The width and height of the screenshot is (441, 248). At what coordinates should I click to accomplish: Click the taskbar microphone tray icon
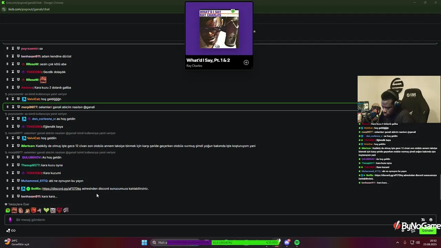click(x=405, y=242)
